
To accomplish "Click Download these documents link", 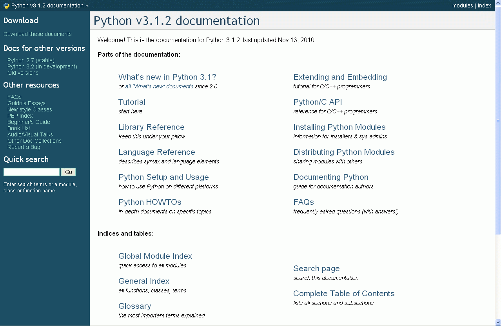I will [38, 34].
